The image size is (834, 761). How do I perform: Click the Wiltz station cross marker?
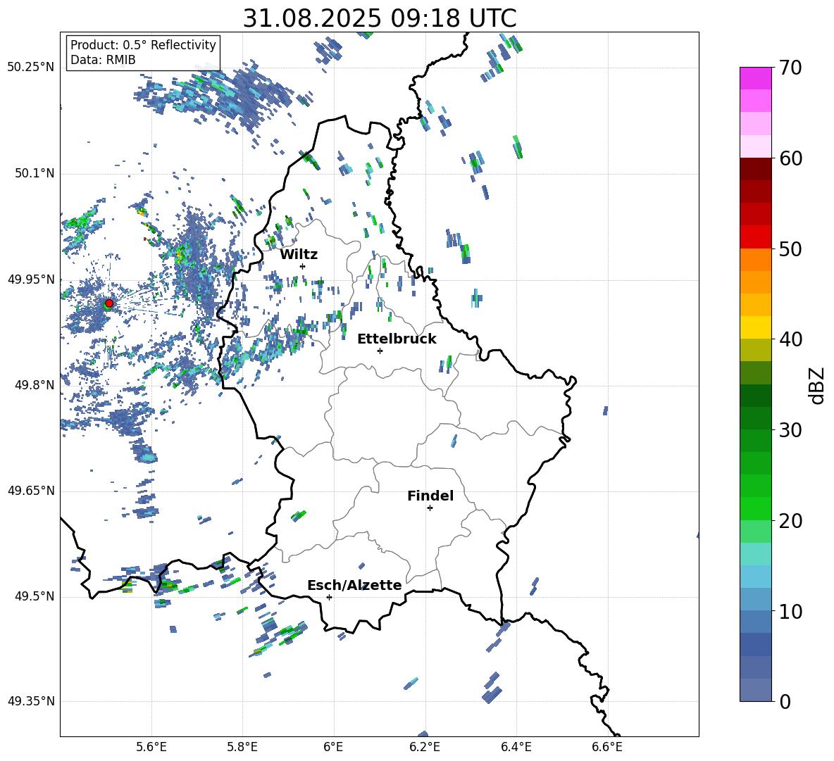click(302, 266)
